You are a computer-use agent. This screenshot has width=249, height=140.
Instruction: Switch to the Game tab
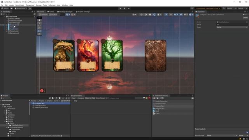51,12
